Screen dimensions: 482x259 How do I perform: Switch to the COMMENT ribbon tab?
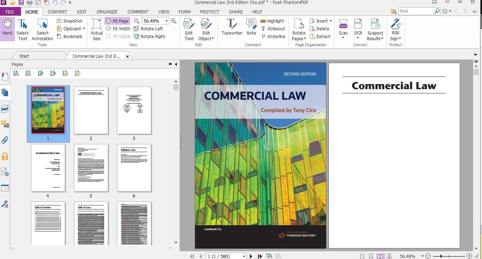(138, 12)
